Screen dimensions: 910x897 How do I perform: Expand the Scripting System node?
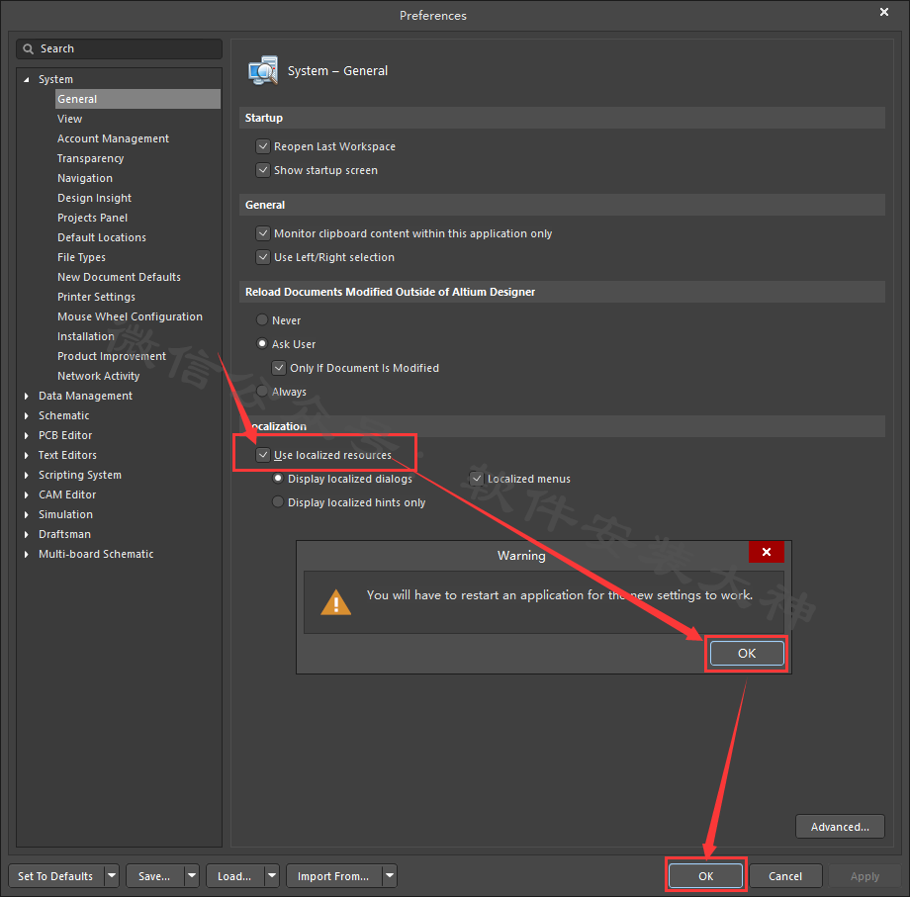pos(26,475)
